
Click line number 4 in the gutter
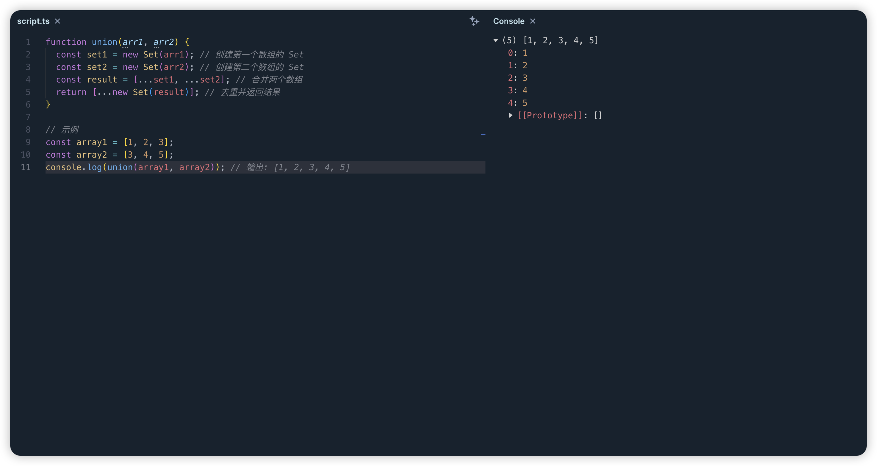pos(28,80)
